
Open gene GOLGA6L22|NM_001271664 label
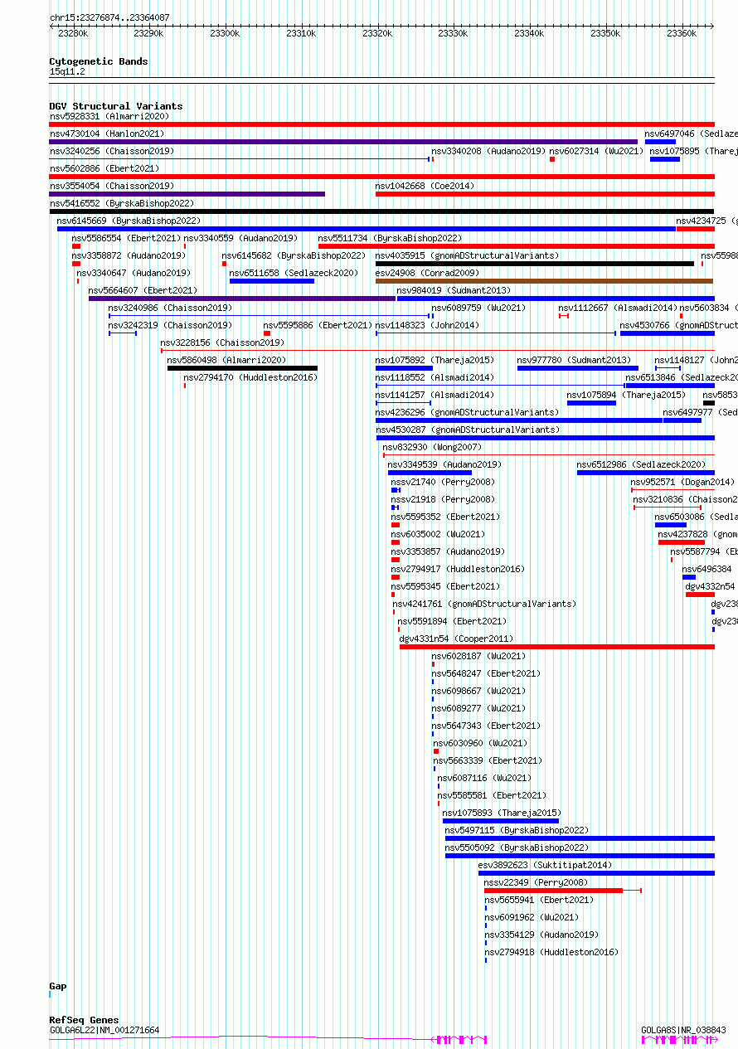[104, 1030]
